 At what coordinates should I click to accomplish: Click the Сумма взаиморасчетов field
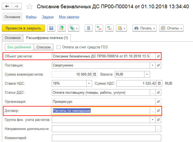pyautogui.click(x=72, y=74)
